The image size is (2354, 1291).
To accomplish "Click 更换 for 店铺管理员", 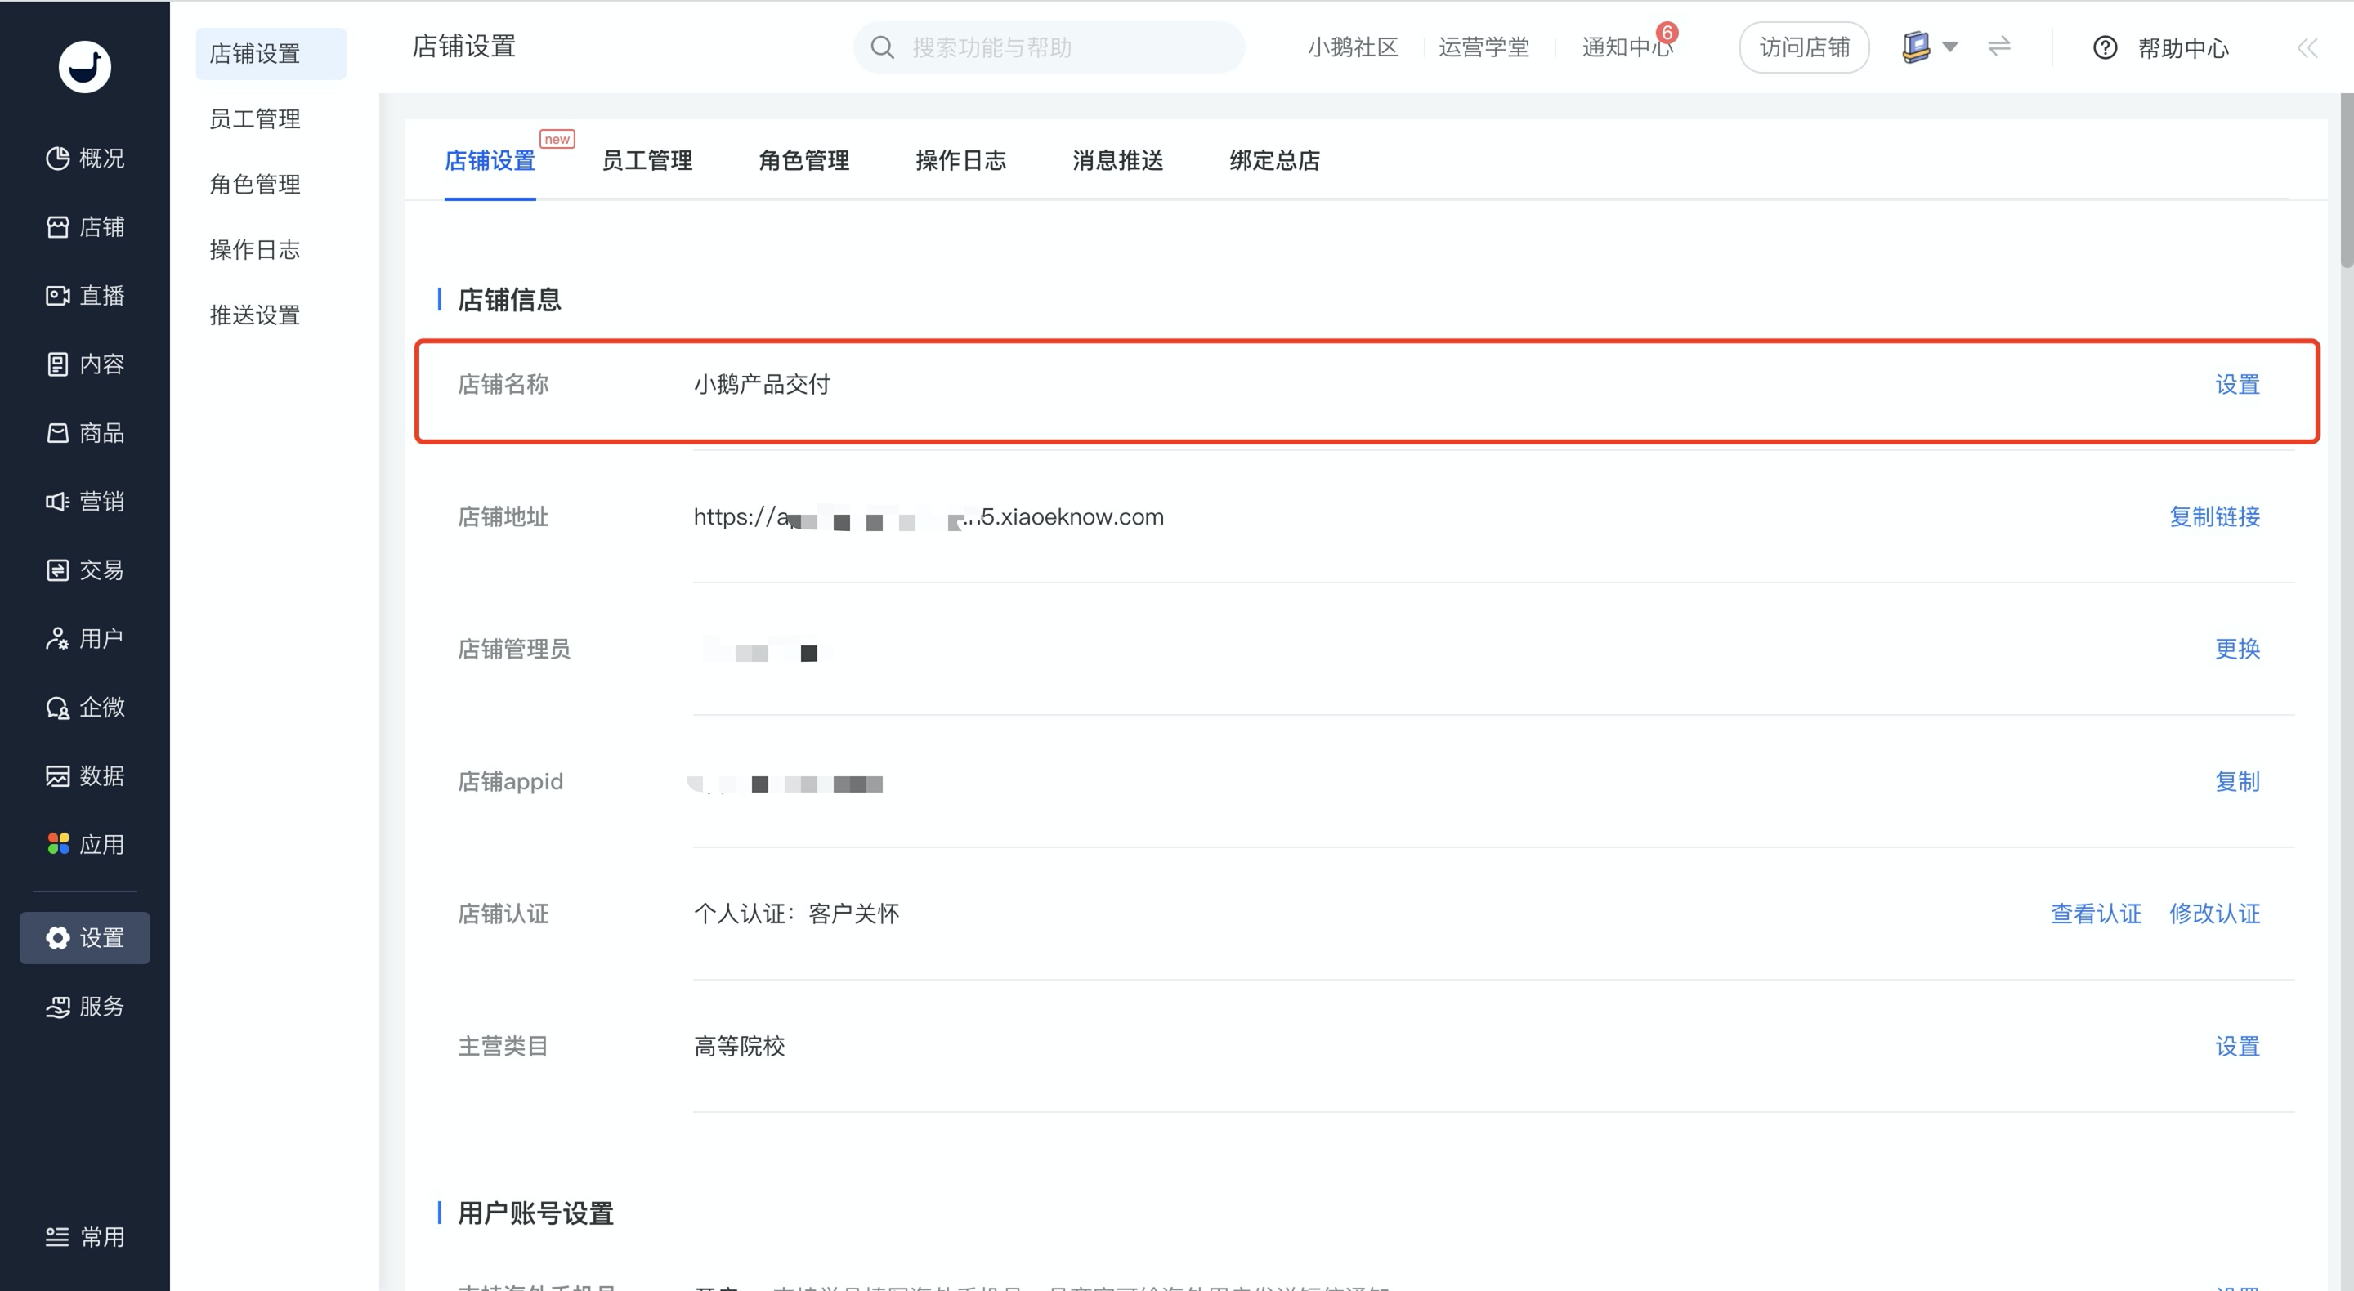I will coord(2237,650).
